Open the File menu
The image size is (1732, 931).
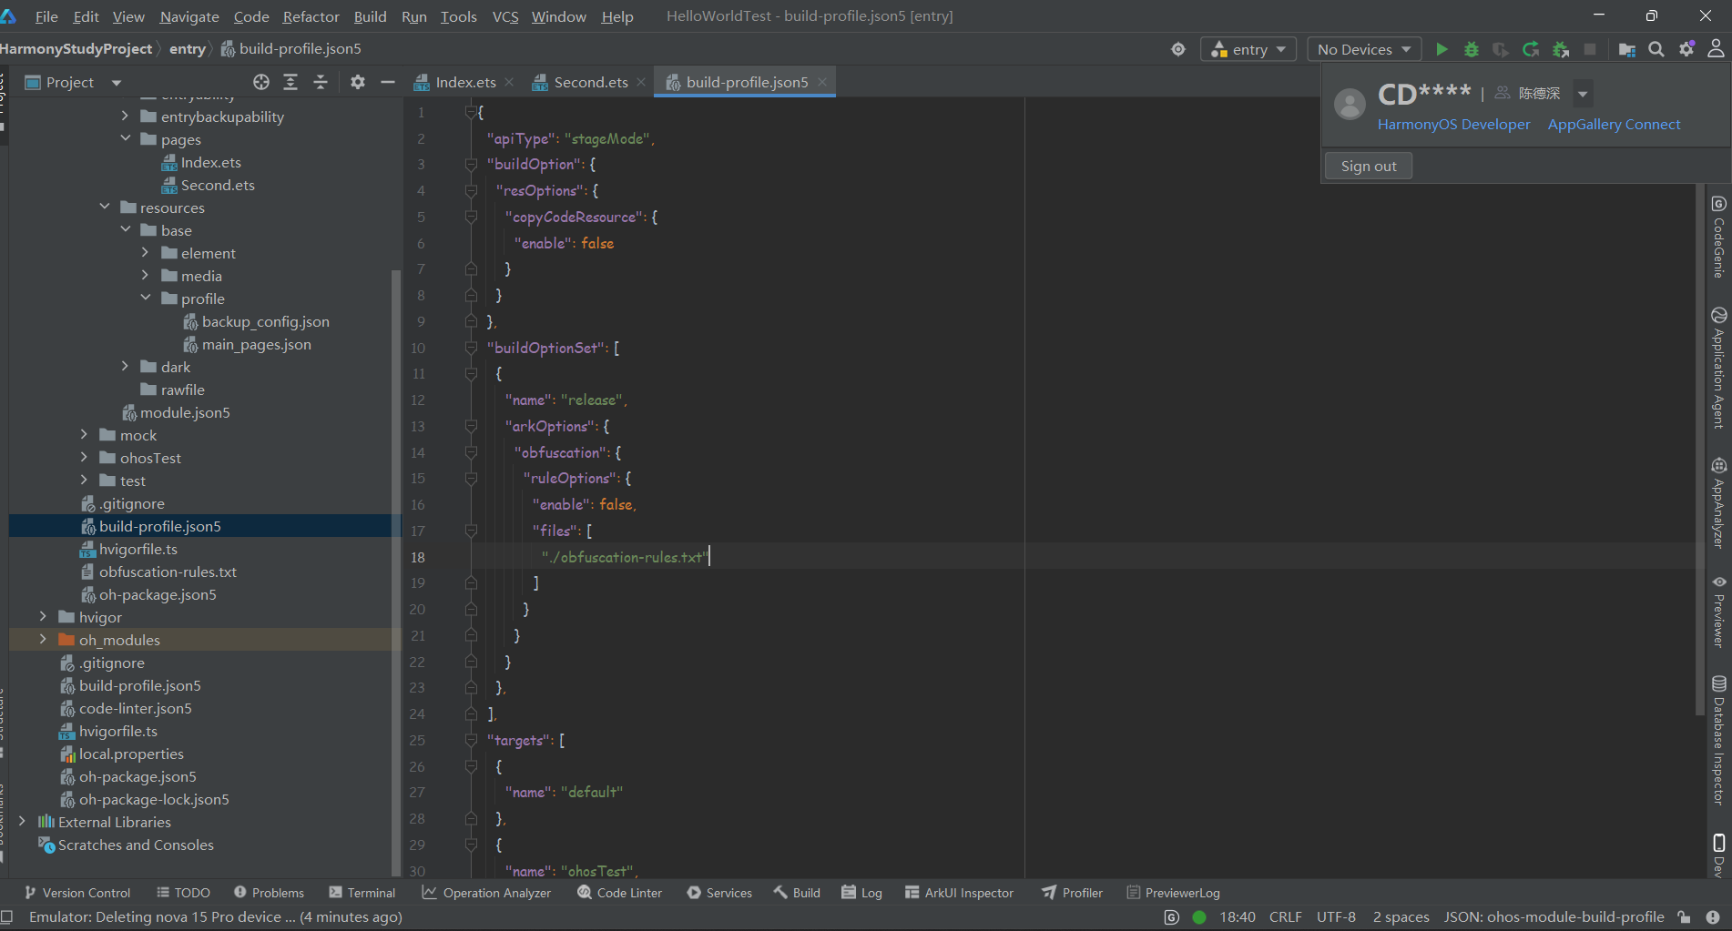46,16
